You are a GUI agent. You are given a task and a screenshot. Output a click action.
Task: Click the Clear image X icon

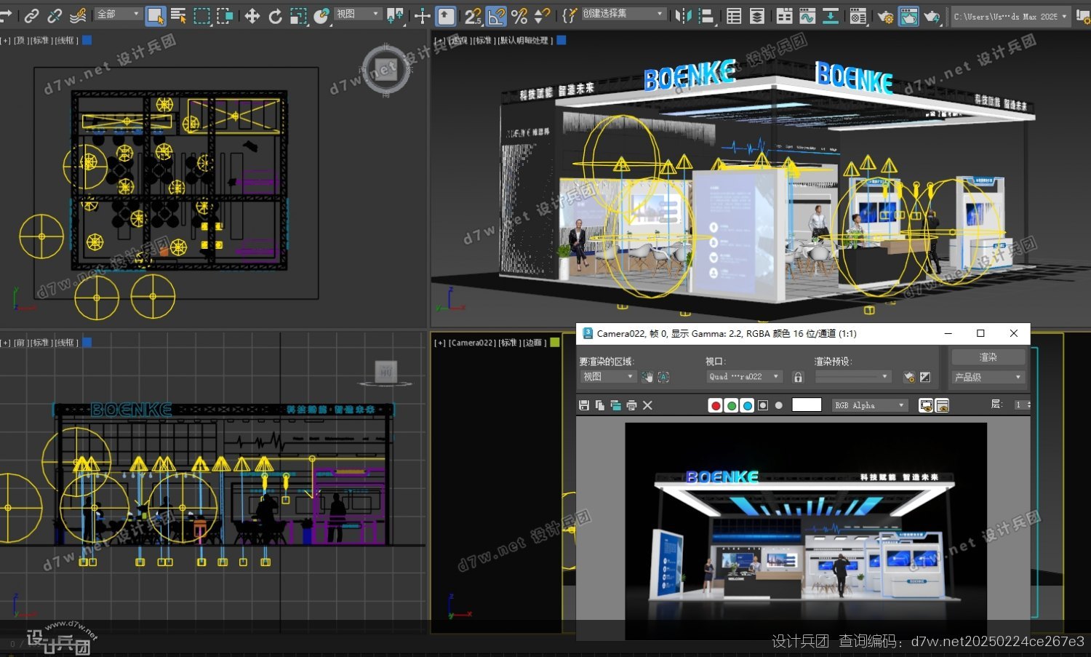point(647,405)
